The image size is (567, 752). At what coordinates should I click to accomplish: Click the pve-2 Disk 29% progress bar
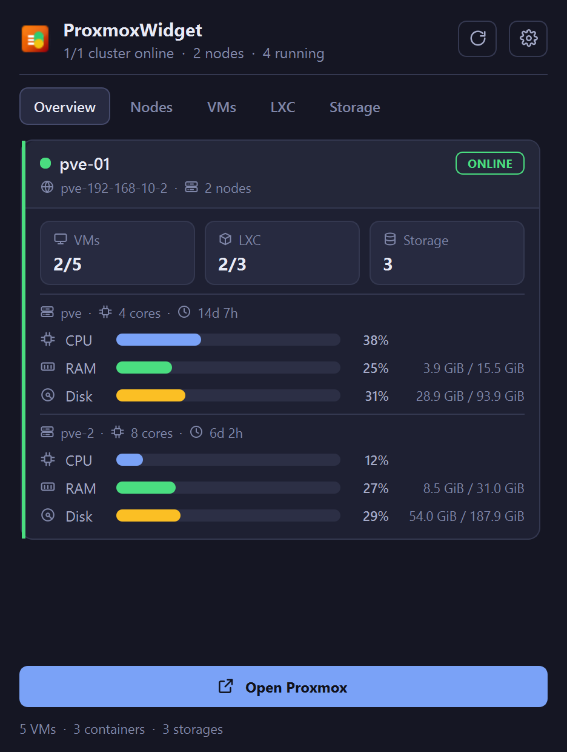[228, 515]
